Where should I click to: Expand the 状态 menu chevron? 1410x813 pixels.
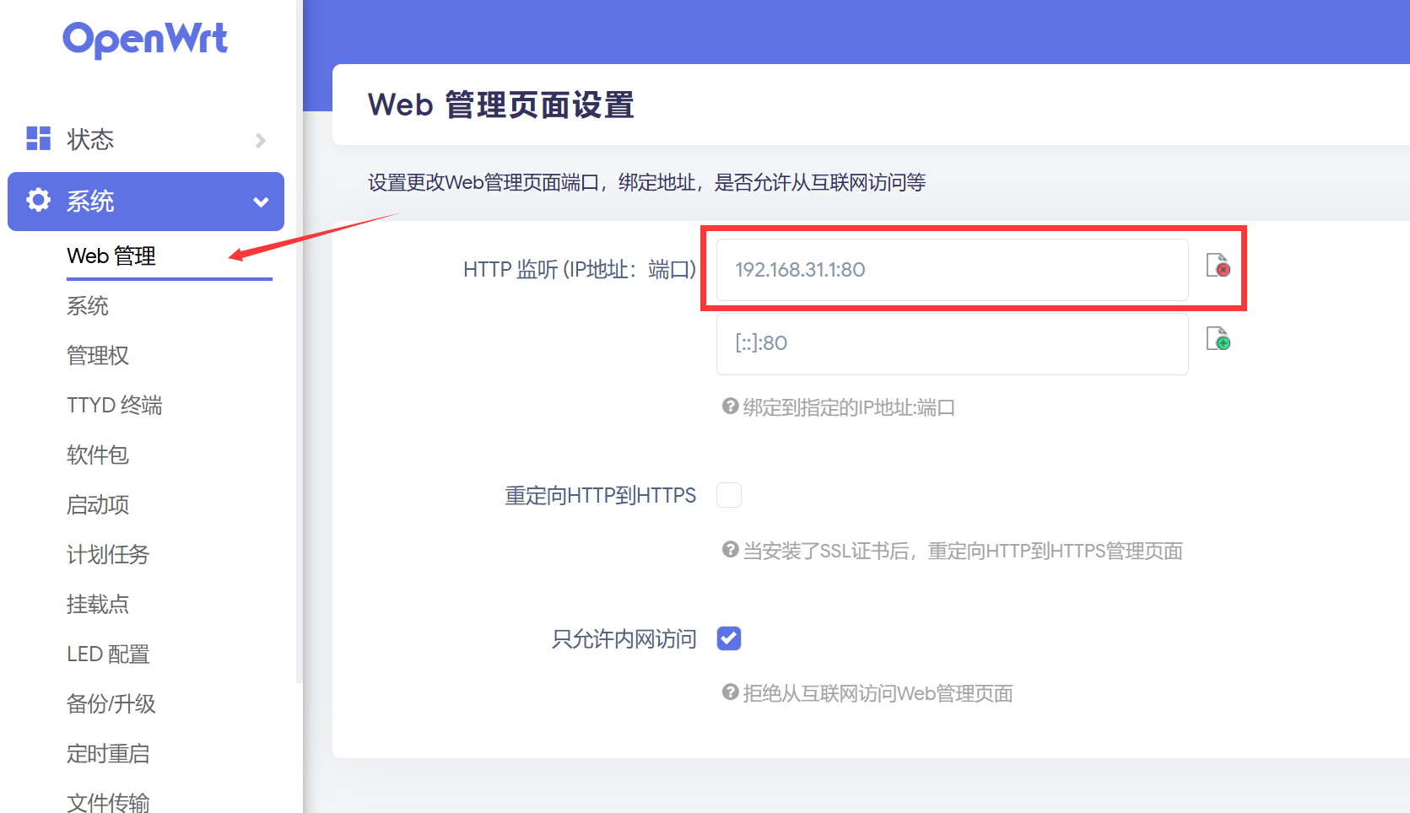(x=261, y=140)
